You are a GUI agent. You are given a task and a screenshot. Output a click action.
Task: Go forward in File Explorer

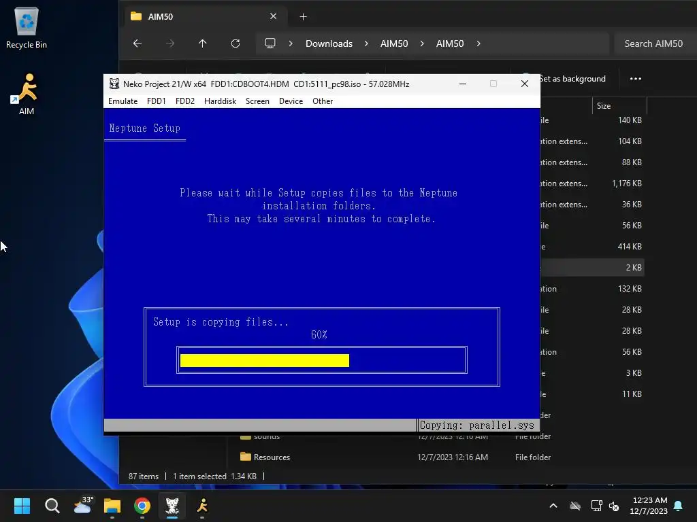tap(169, 43)
